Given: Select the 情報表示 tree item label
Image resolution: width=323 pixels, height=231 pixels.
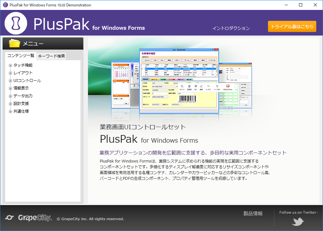Looking at the screenshot, I should tap(21, 88).
